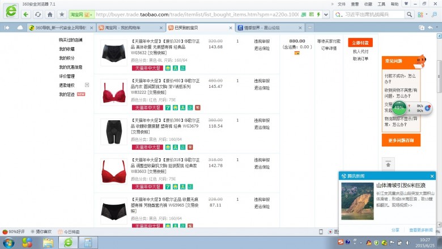The image size is (442, 249).
Task: Open the 收藏 menu
Action: click(368, 4)
